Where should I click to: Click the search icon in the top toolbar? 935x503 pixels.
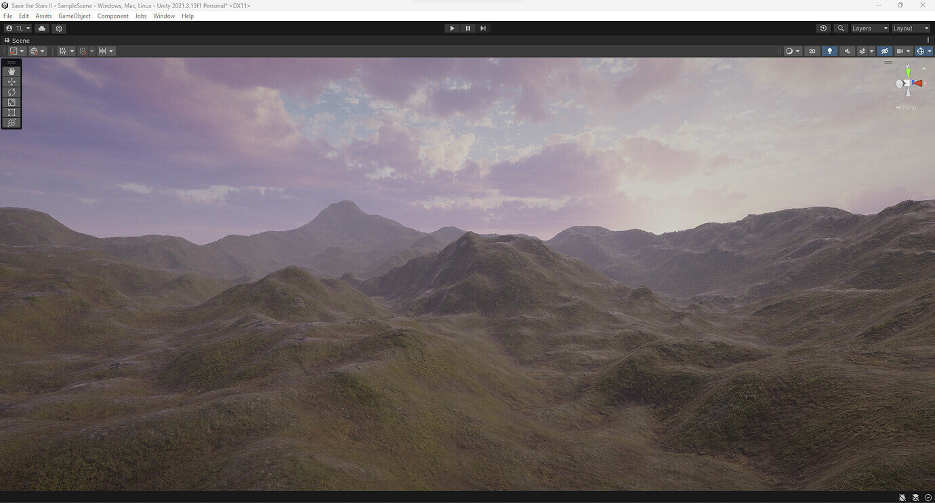tap(840, 28)
